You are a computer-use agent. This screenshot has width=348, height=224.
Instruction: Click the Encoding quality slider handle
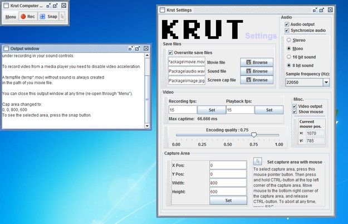click(x=254, y=135)
